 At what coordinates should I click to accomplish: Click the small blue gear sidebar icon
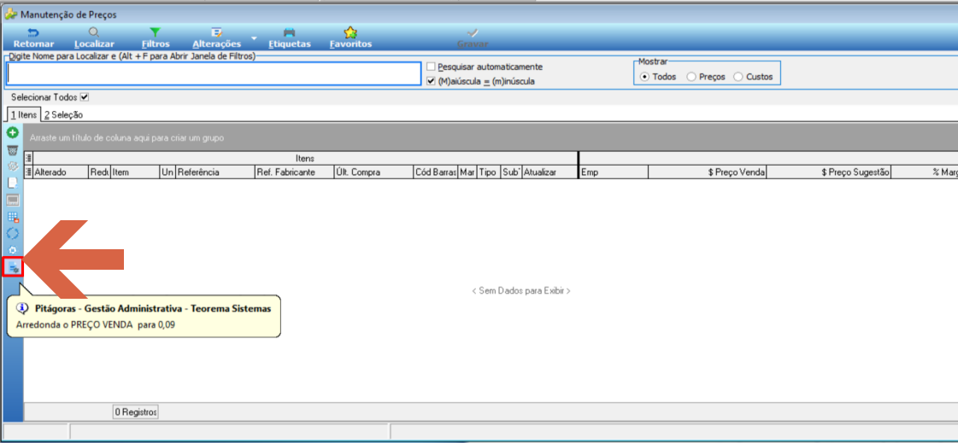[x=12, y=250]
